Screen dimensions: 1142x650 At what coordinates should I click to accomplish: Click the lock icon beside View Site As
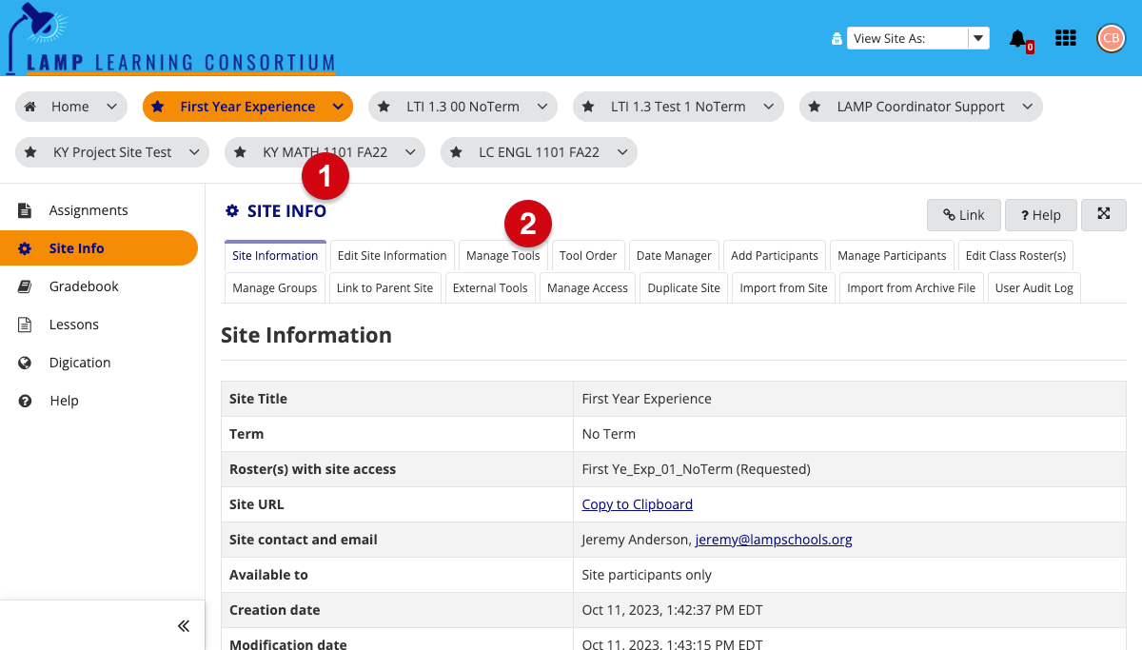pyautogui.click(x=837, y=39)
